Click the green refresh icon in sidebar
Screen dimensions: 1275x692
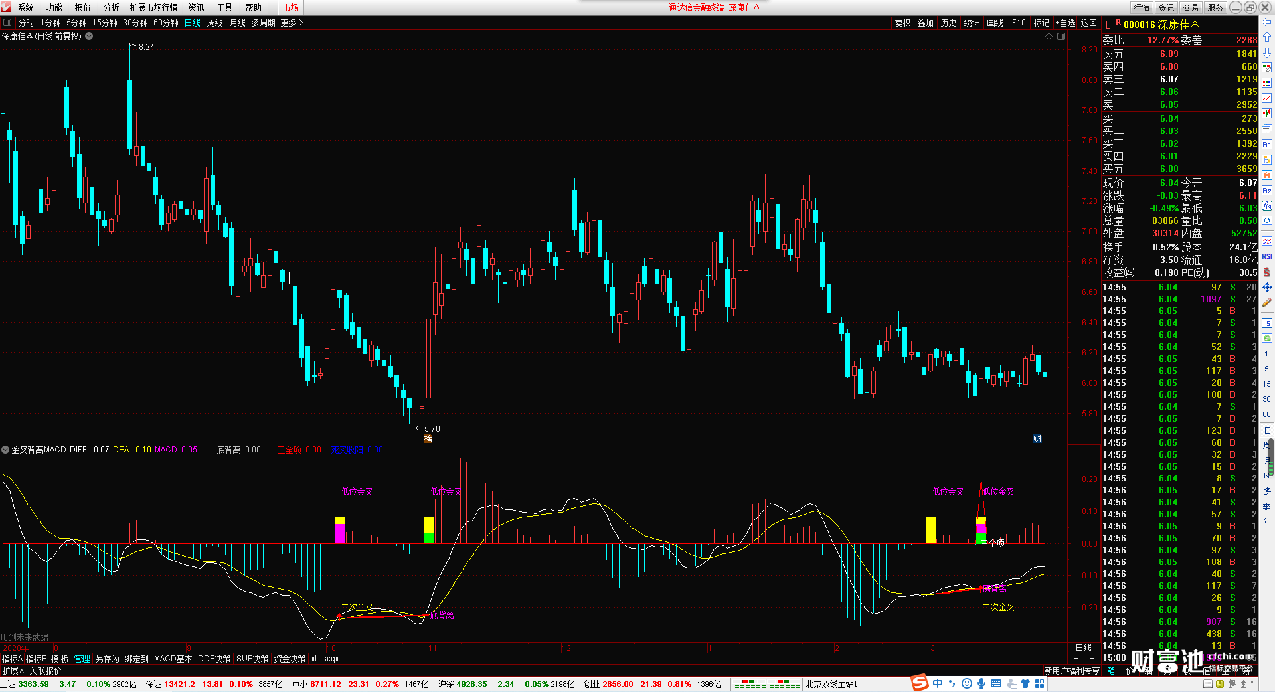pyautogui.click(x=1267, y=339)
